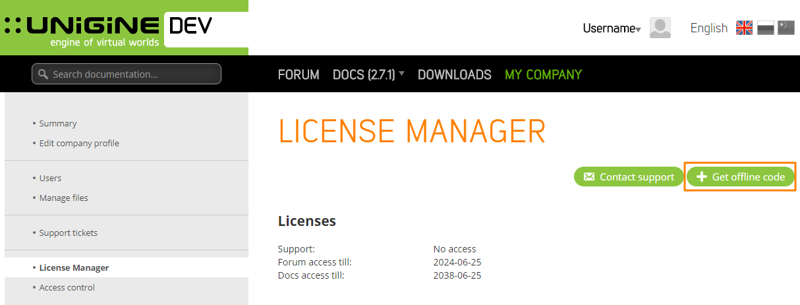Switch language via the UK flag
Image resolution: width=800 pixels, height=305 pixels.
click(x=744, y=28)
